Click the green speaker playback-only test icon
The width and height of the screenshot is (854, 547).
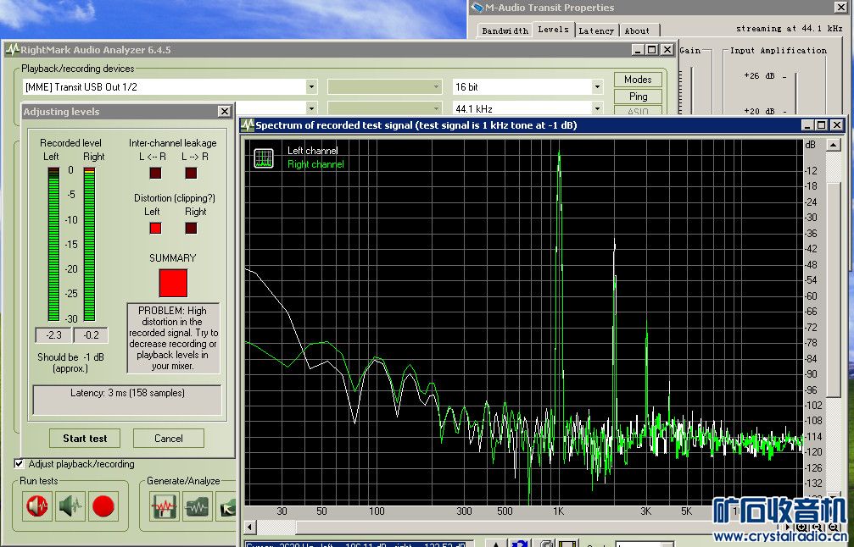[x=70, y=506]
